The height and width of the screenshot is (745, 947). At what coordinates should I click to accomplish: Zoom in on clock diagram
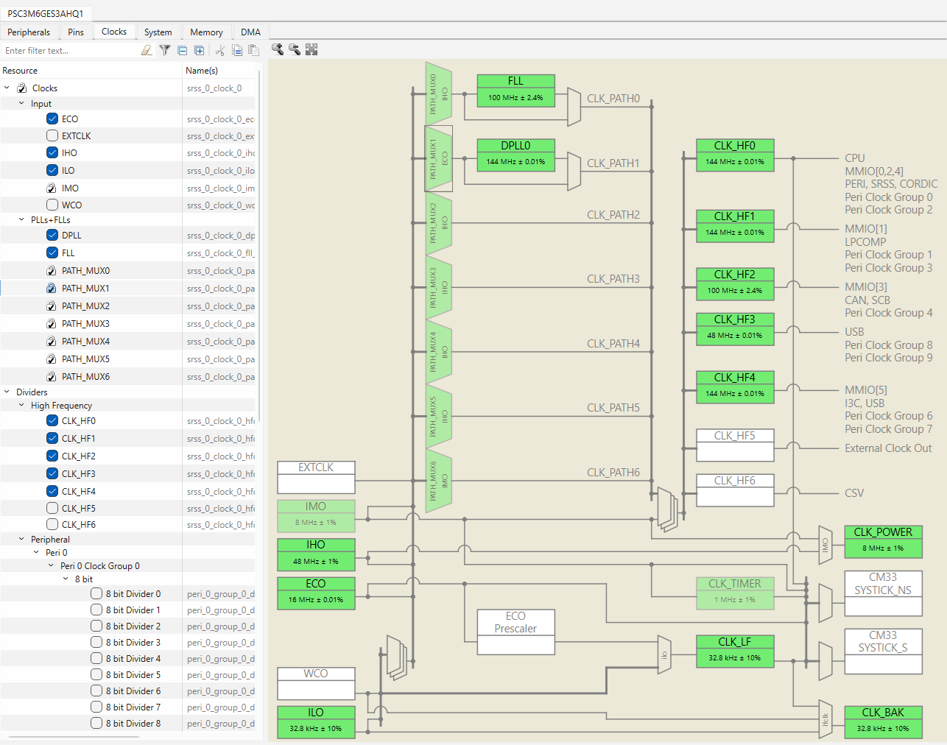278,49
